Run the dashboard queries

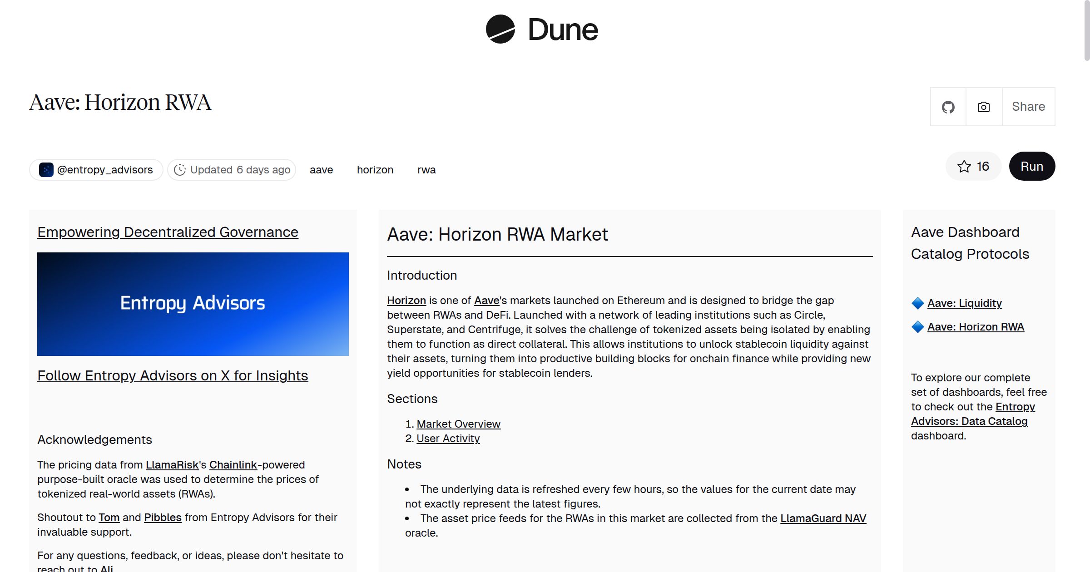(x=1031, y=166)
